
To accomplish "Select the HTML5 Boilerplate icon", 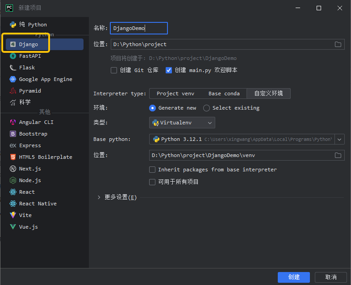I will 13,157.
